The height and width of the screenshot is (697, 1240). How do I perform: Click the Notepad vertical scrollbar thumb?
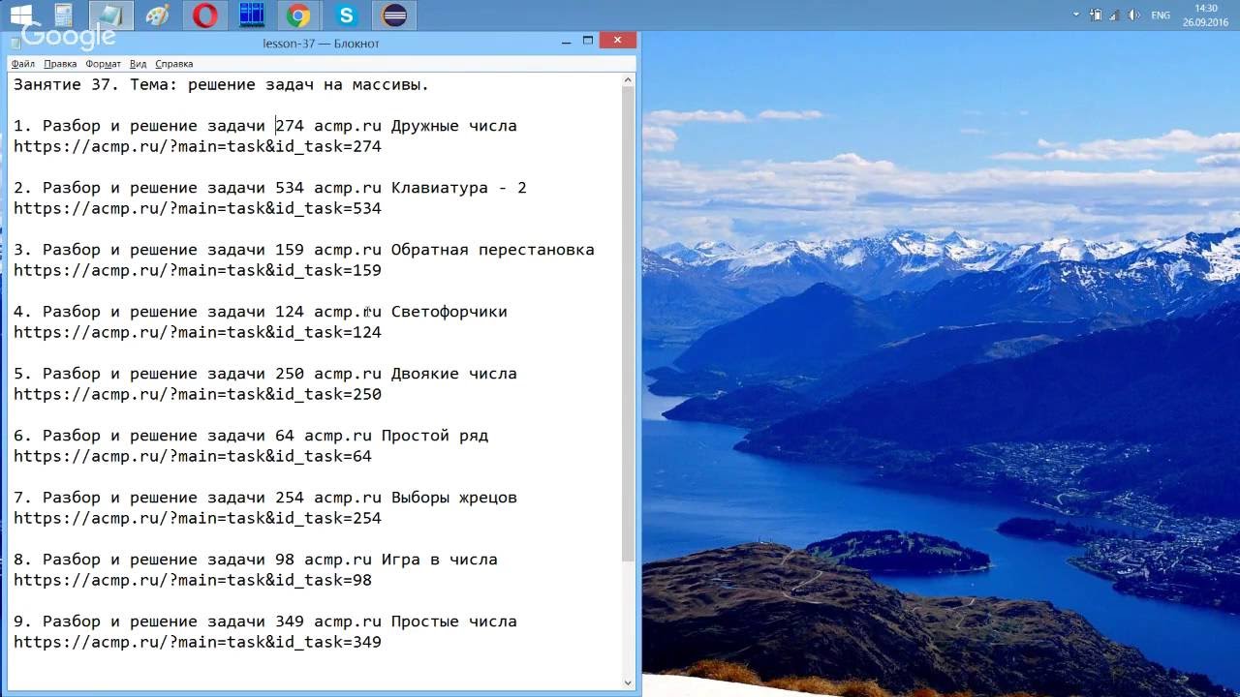[x=628, y=324]
